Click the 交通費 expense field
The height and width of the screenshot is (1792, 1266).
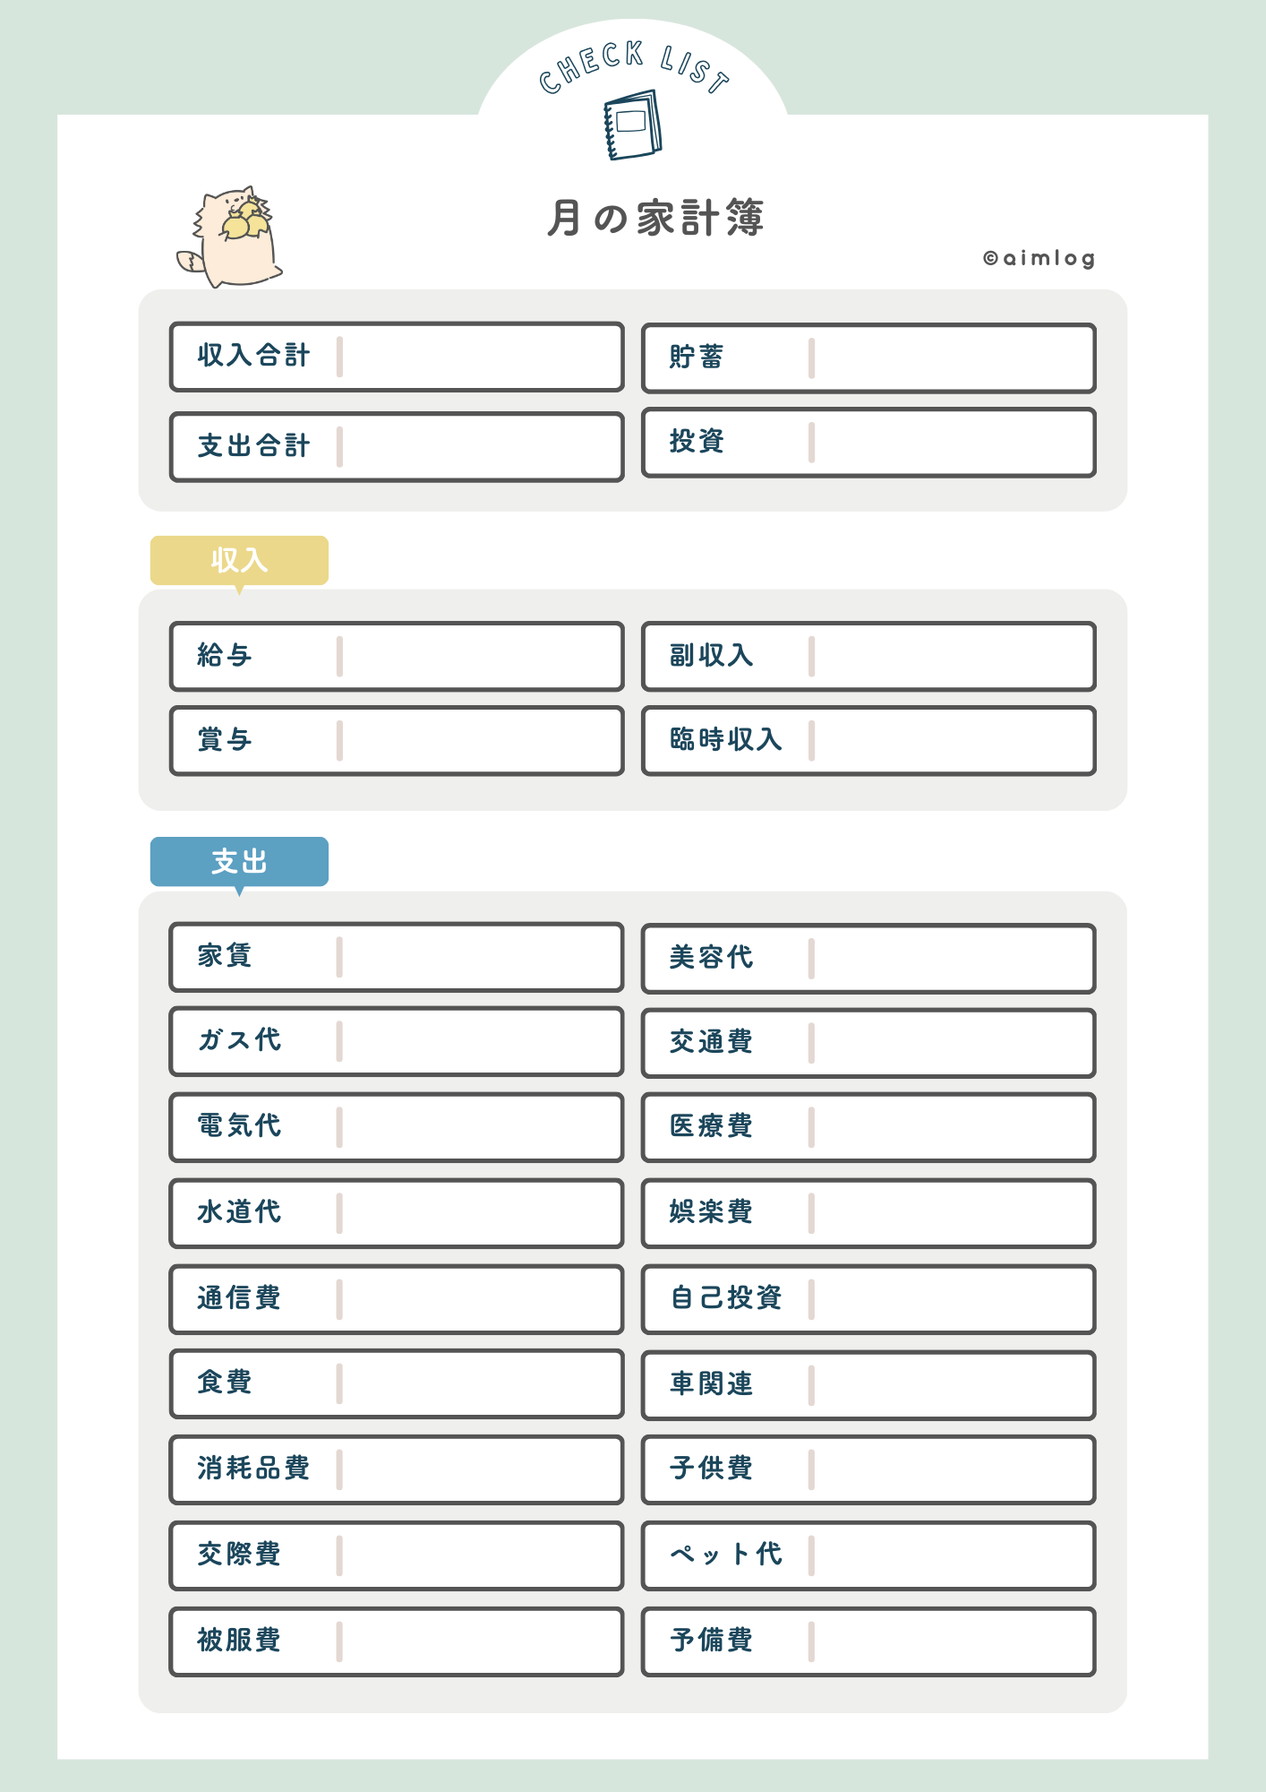pyautogui.click(x=951, y=1043)
